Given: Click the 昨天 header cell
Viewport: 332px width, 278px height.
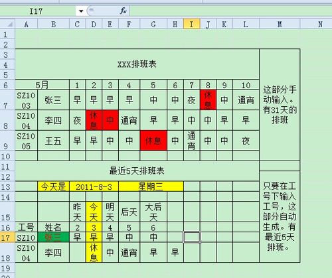Looking at the screenshot, I should (x=77, y=212).
